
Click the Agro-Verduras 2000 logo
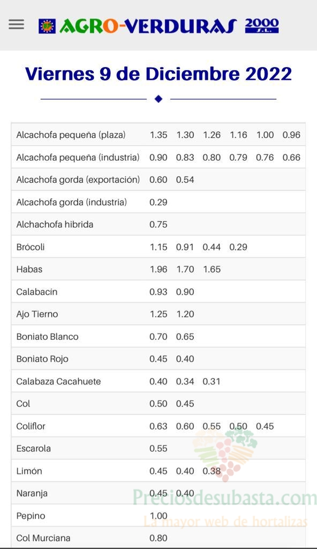(159, 26)
